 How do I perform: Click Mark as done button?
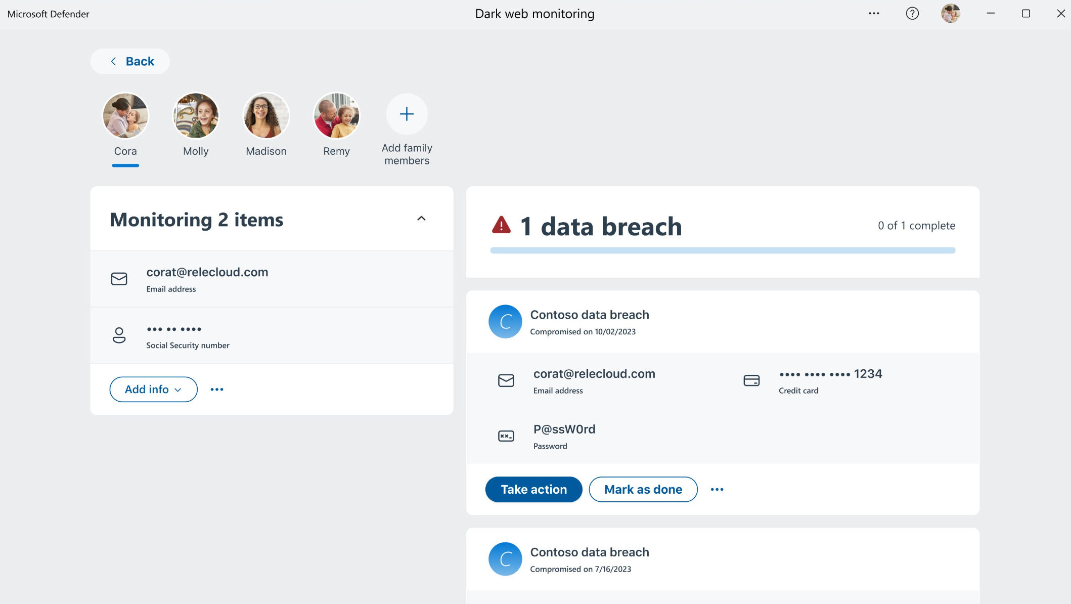coord(643,490)
